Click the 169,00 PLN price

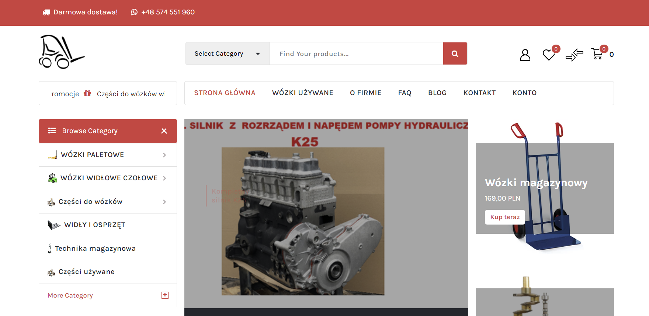pyautogui.click(x=503, y=198)
